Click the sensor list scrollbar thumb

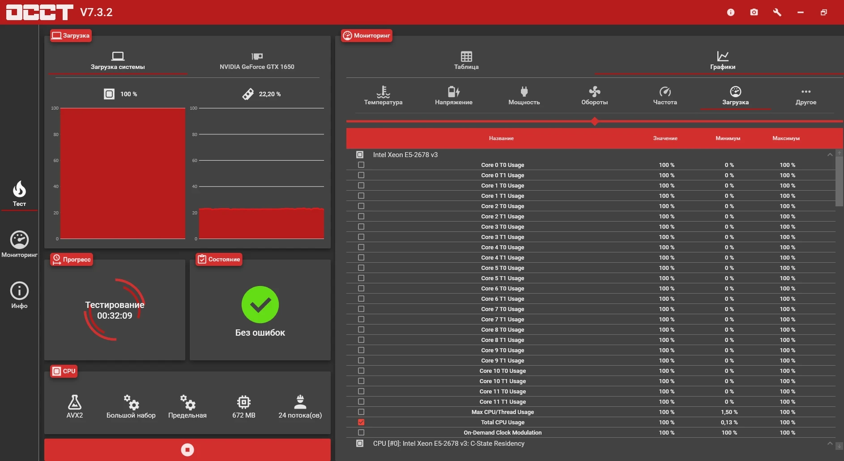(x=840, y=181)
